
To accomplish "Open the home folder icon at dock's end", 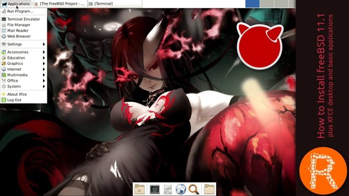I will [x=209, y=189].
